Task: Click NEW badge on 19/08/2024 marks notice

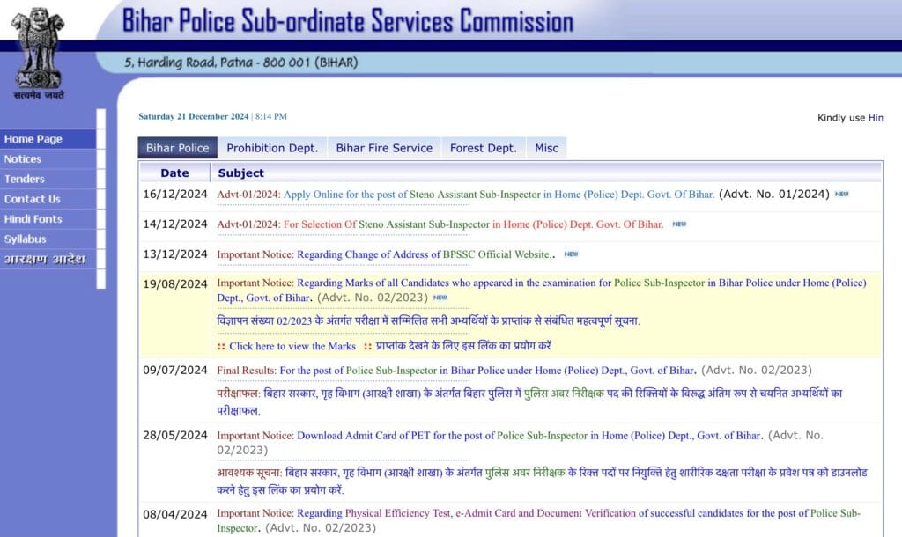Action: 440,298
